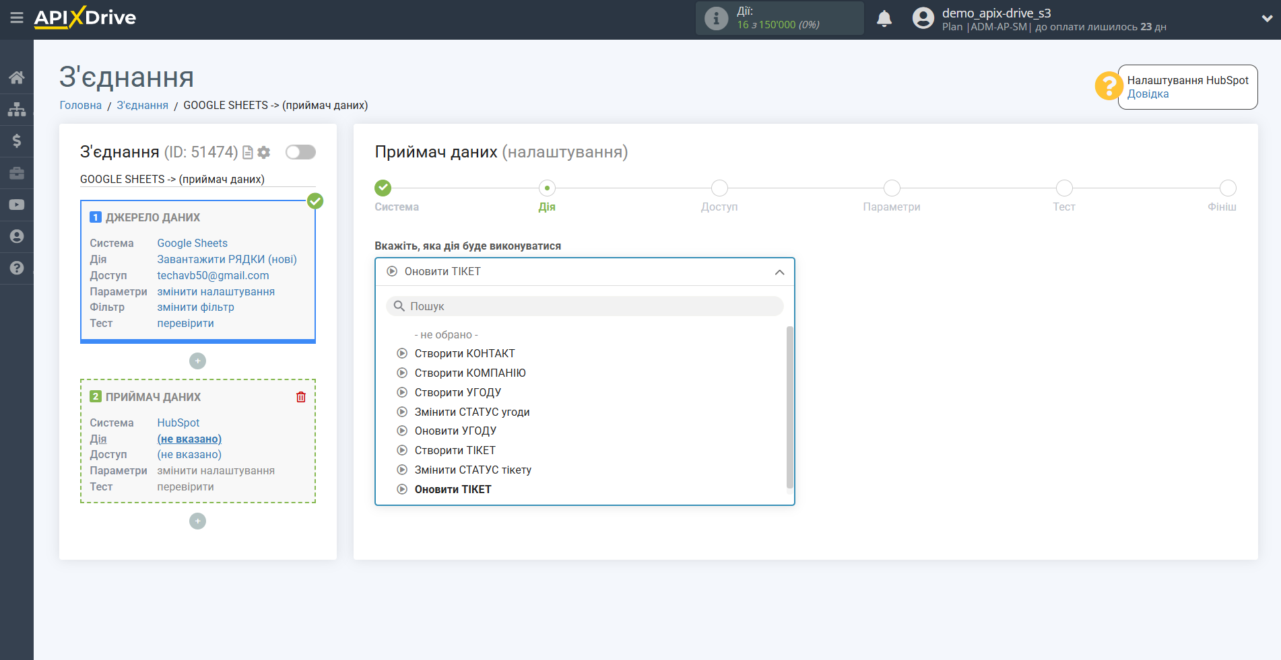Click source змінити налаштування link

click(216, 292)
